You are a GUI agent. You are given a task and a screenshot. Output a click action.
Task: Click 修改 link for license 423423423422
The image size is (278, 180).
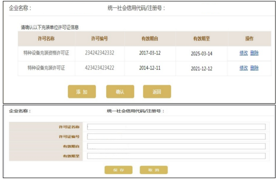click(244, 68)
